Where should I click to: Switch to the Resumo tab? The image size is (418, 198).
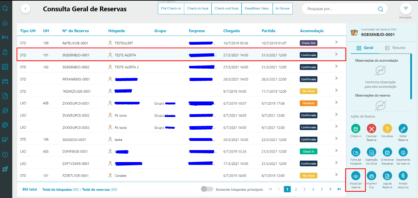click(x=395, y=48)
